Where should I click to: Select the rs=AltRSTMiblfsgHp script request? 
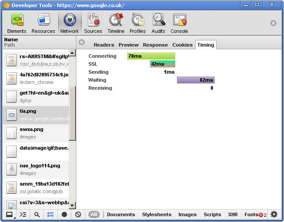(x=36, y=60)
